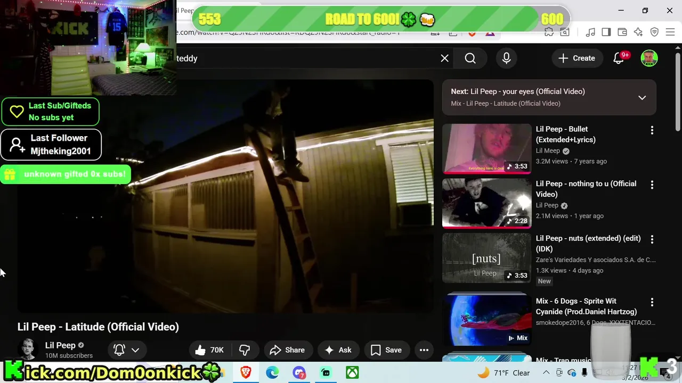Viewport: 682px width, 383px height.
Task: Open options menu for Lil Peep - Bullet
Action: tap(652, 130)
